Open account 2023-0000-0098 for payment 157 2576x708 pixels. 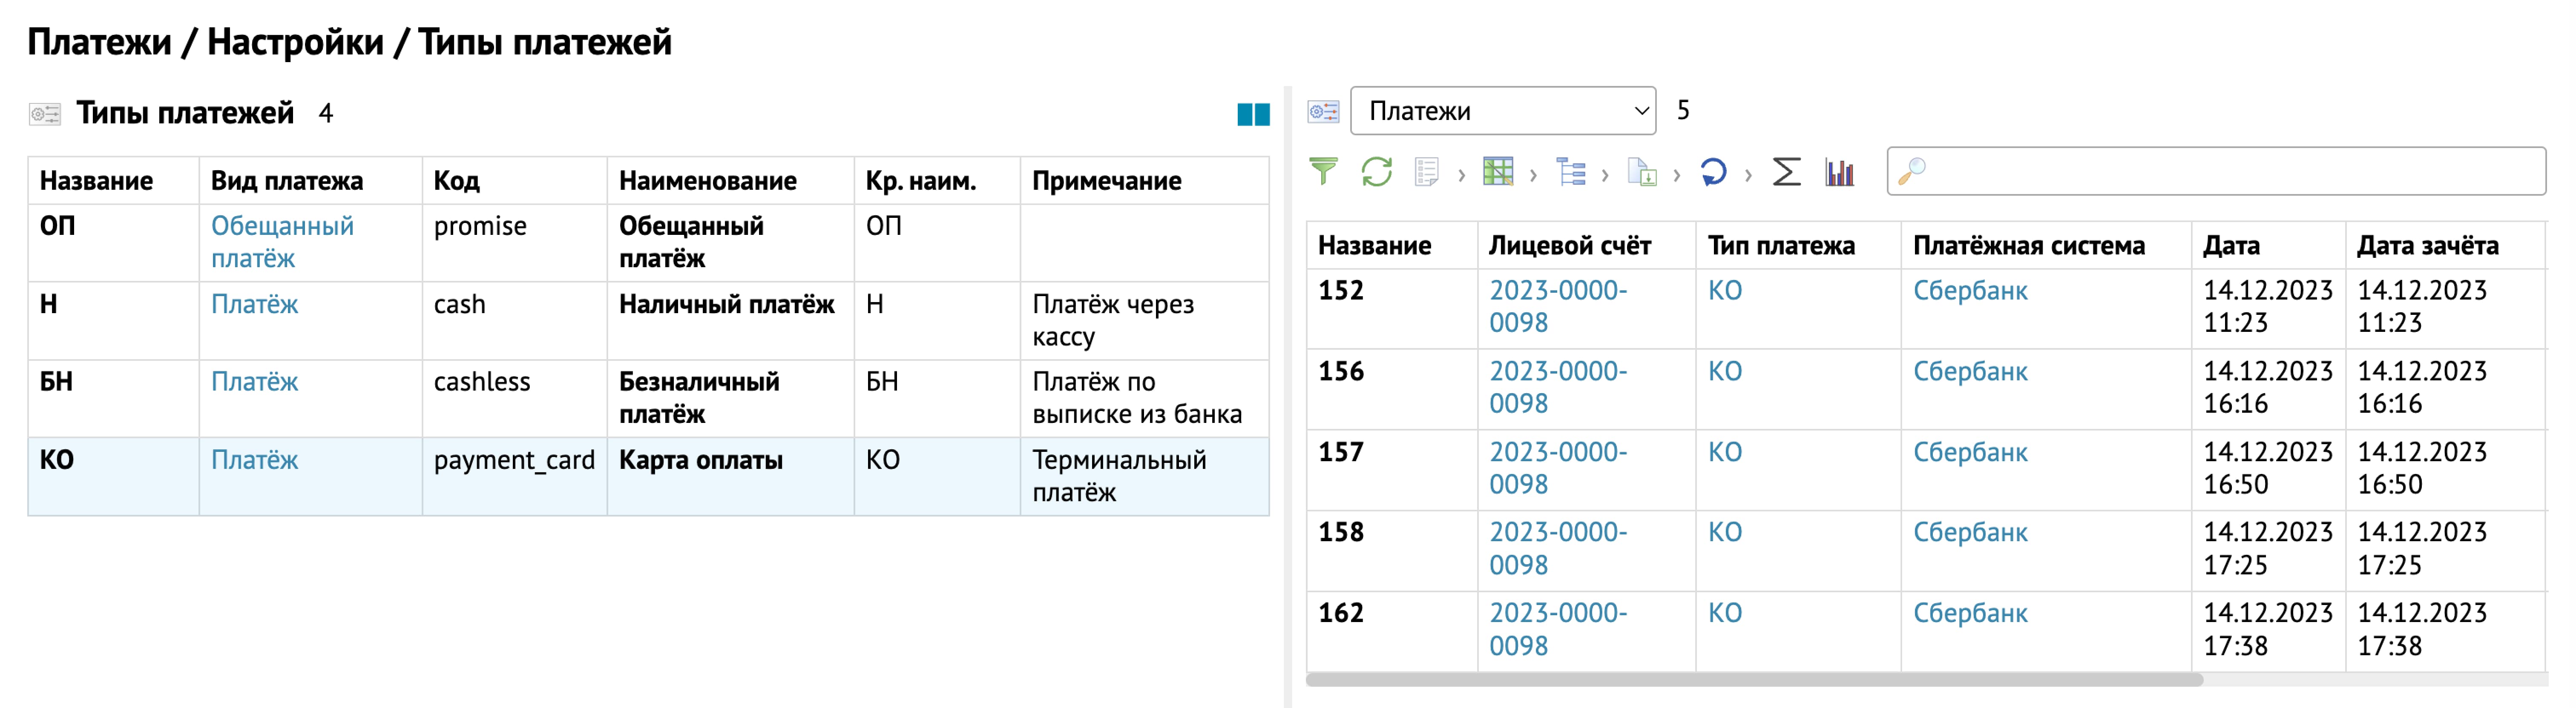1558,468
